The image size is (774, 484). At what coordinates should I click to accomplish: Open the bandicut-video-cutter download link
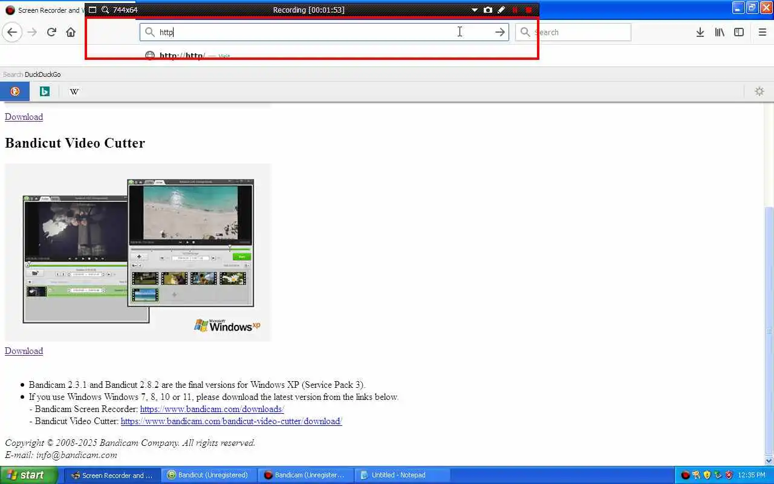point(231,421)
